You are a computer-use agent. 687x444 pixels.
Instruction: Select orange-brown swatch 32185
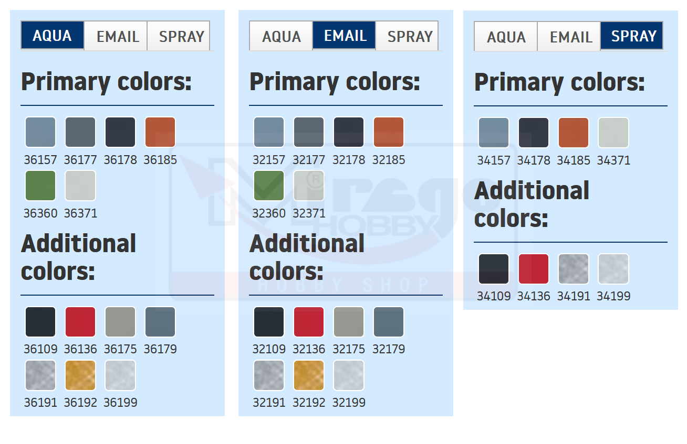[389, 132]
